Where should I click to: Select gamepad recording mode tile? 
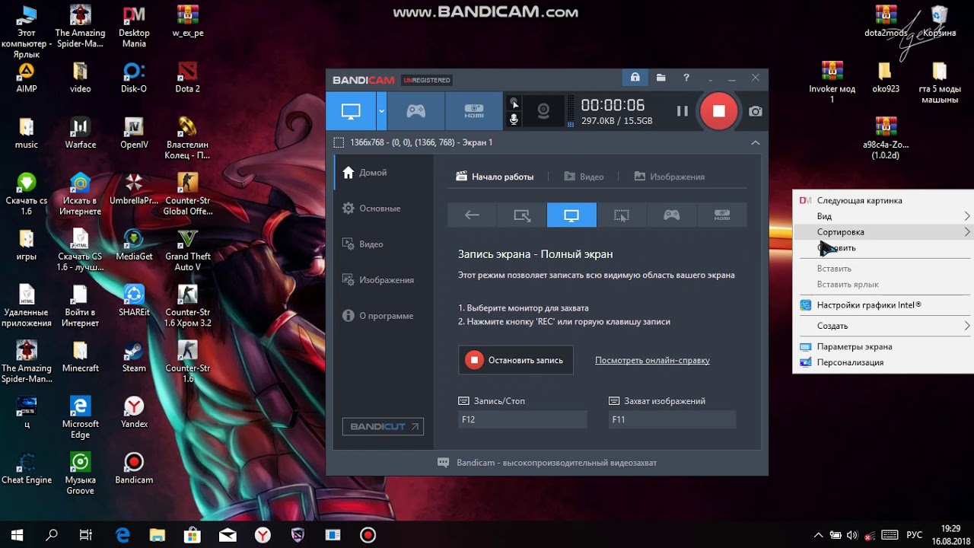671,215
